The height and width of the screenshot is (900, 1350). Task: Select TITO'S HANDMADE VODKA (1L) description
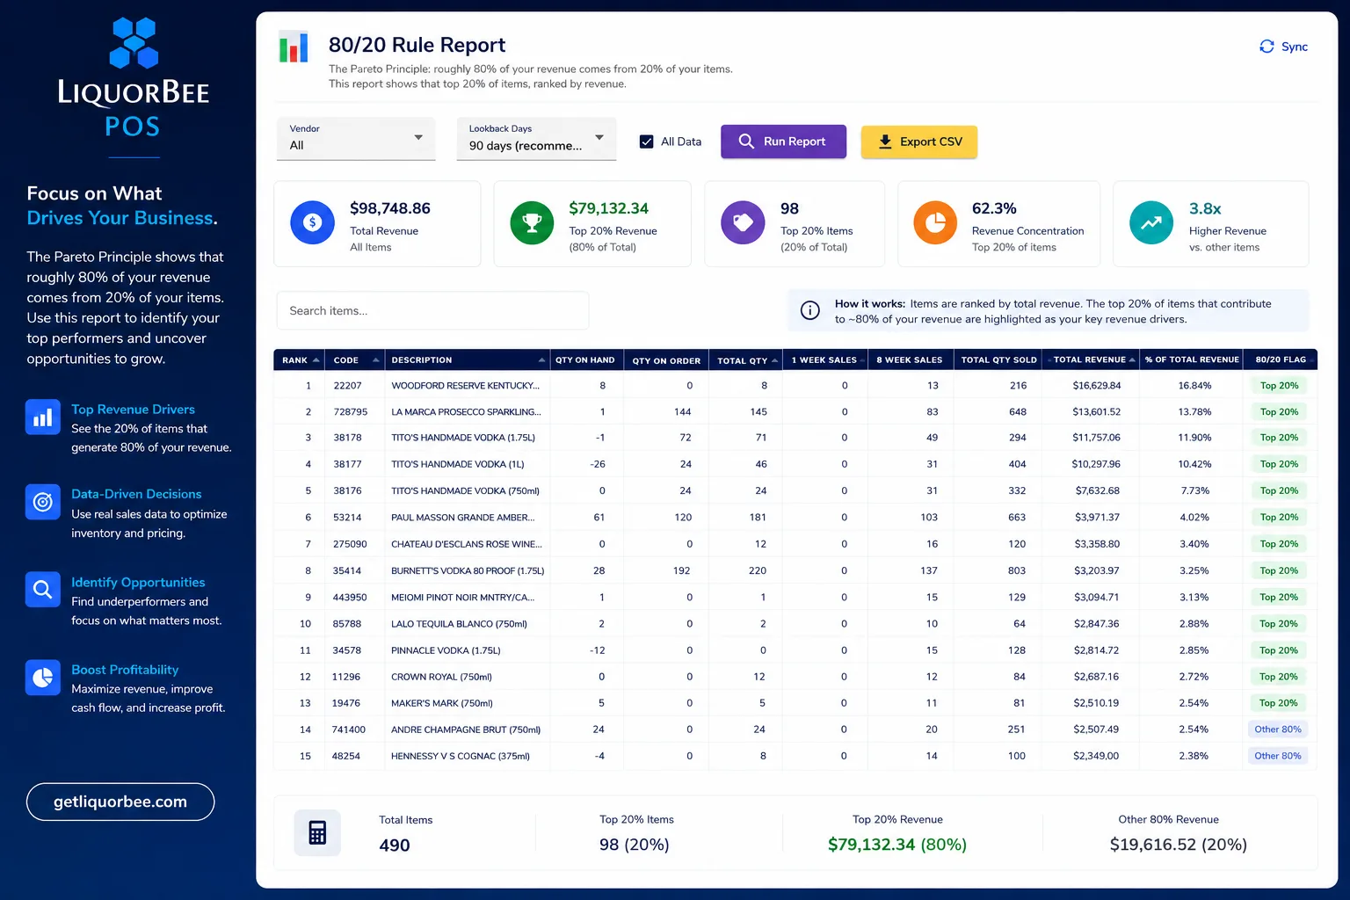click(457, 464)
